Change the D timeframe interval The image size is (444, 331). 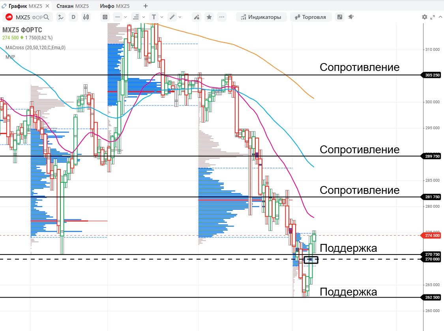tap(73, 17)
